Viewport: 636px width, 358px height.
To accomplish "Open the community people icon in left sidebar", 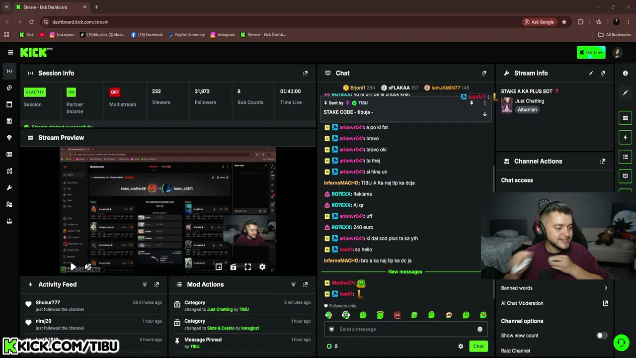I will [9, 204].
